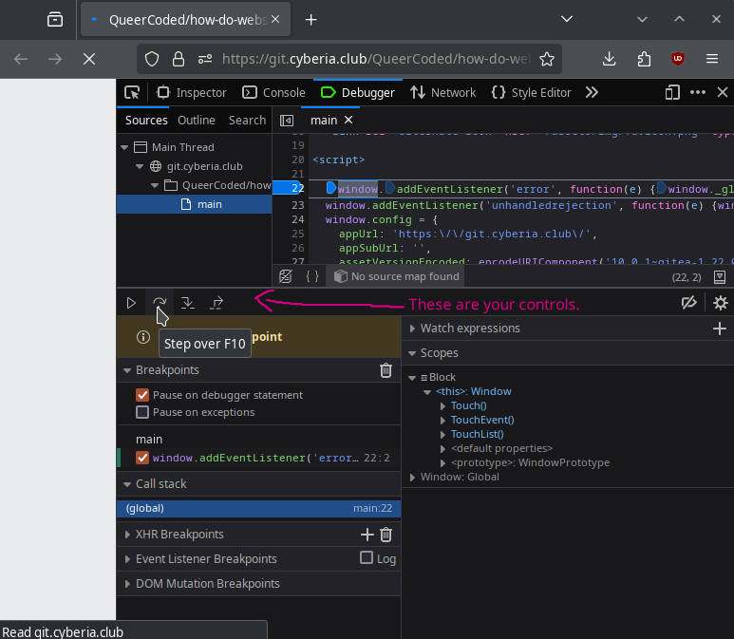Open Firefox hamburger application menu
Viewport: 734px width, 639px height.
point(712,59)
